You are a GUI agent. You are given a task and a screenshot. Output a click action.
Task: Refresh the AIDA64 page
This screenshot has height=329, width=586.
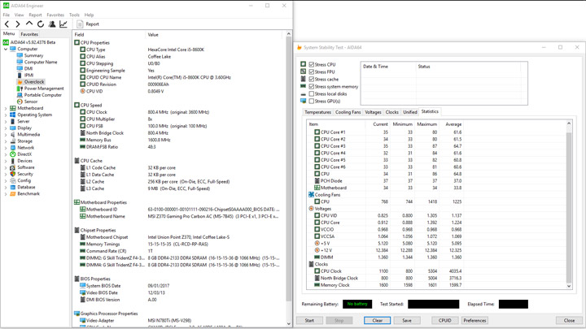click(41, 24)
